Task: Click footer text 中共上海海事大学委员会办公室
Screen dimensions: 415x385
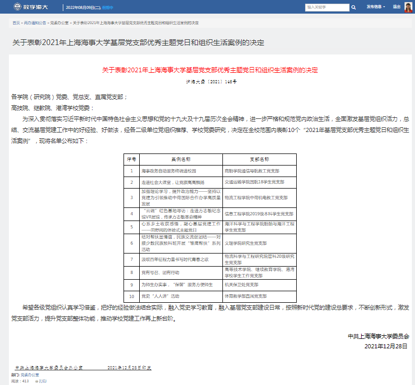Action: click(x=49, y=368)
